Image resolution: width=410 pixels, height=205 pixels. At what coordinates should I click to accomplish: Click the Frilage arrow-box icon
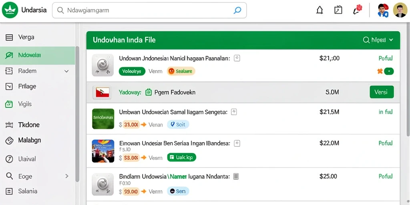tap(9, 86)
